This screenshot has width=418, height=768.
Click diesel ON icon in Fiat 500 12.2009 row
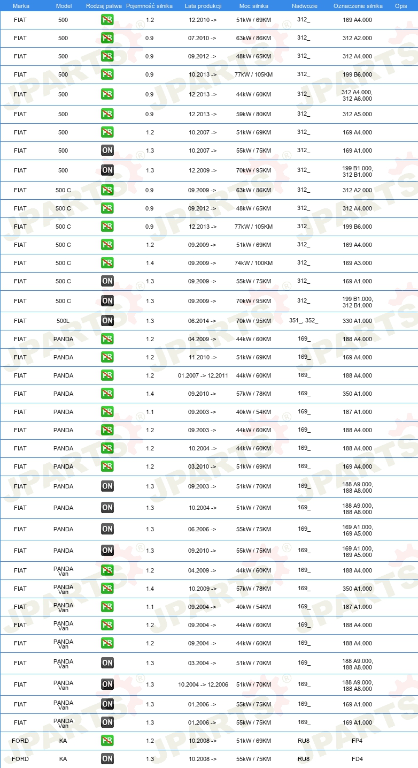pyautogui.click(x=107, y=170)
